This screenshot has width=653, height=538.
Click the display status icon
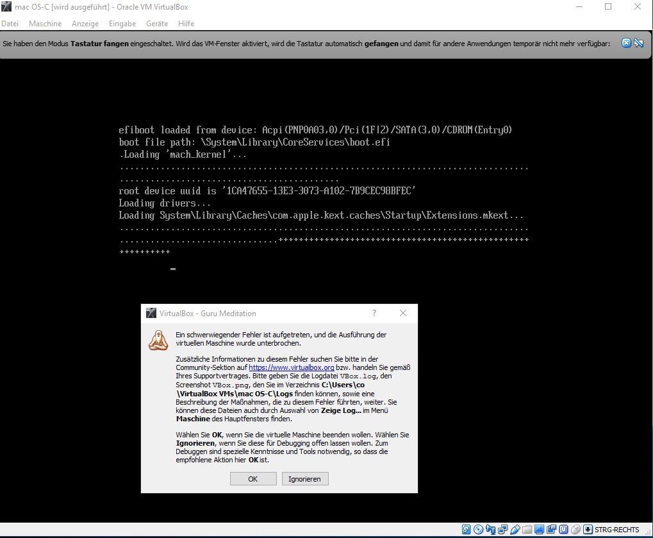pos(539,529)
